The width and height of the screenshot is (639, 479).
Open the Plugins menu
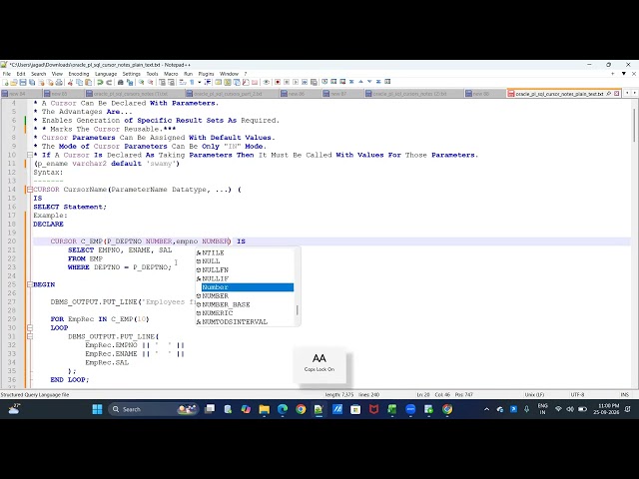206,74
